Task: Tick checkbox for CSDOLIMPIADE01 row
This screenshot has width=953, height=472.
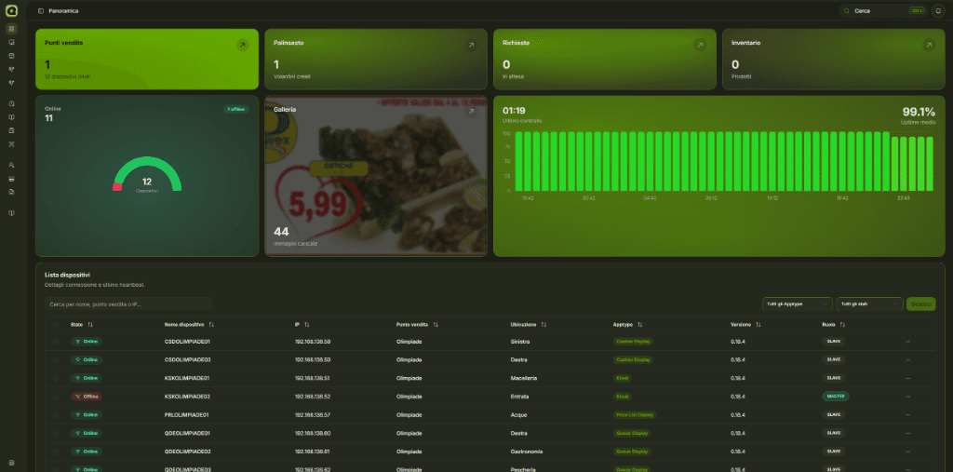Action: (x=55, y=342)
